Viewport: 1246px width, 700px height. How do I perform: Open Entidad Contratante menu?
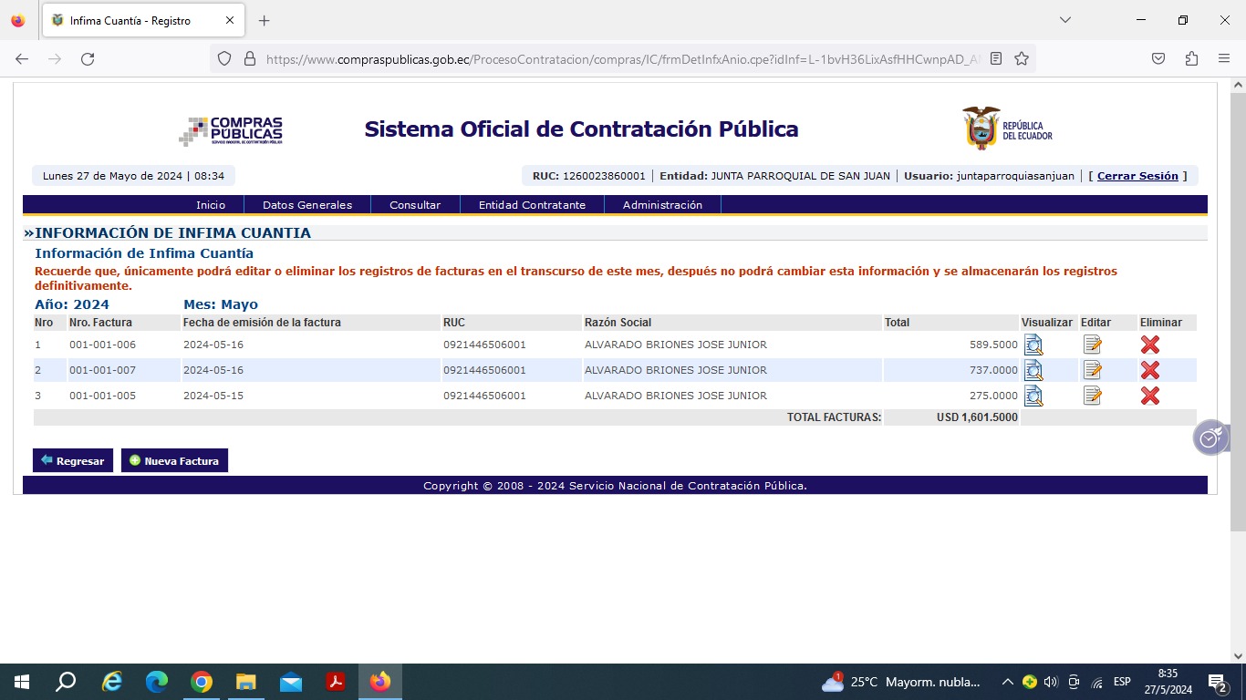coord(532,205)
